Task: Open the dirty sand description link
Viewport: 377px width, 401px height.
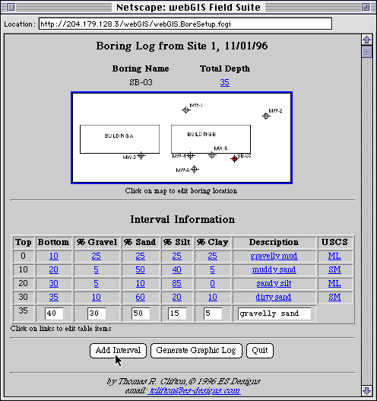Action: pyautogui.click(x=274, y=297)
